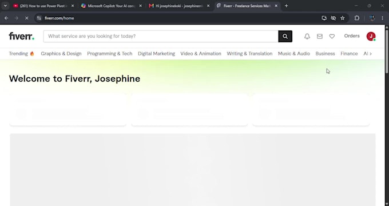Click the page vertical scrollbar thumb
This screenshot has width=389, height=206.
387,51
